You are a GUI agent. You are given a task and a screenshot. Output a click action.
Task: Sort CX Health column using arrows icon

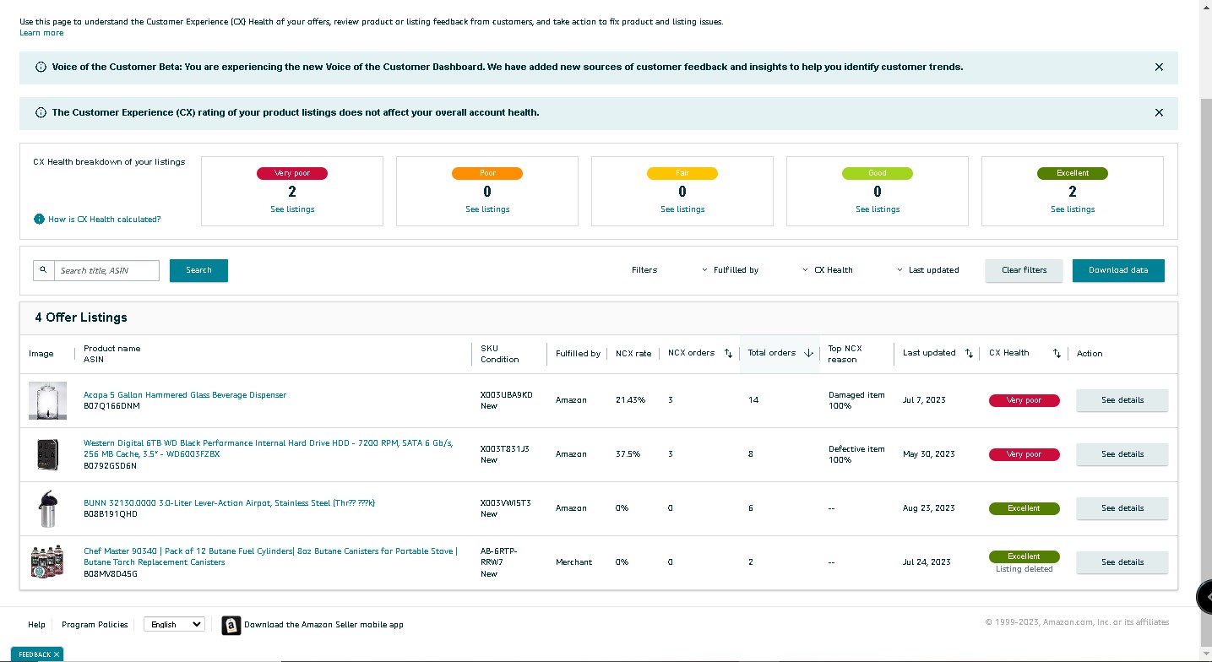point(1057,353)
